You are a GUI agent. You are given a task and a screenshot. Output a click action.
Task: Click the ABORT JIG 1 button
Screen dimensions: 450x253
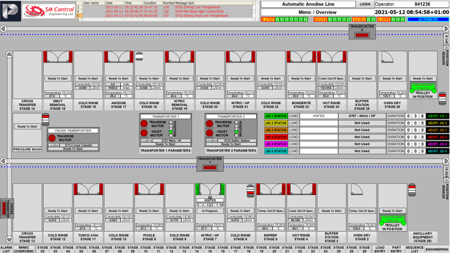[x=437, y=116]
